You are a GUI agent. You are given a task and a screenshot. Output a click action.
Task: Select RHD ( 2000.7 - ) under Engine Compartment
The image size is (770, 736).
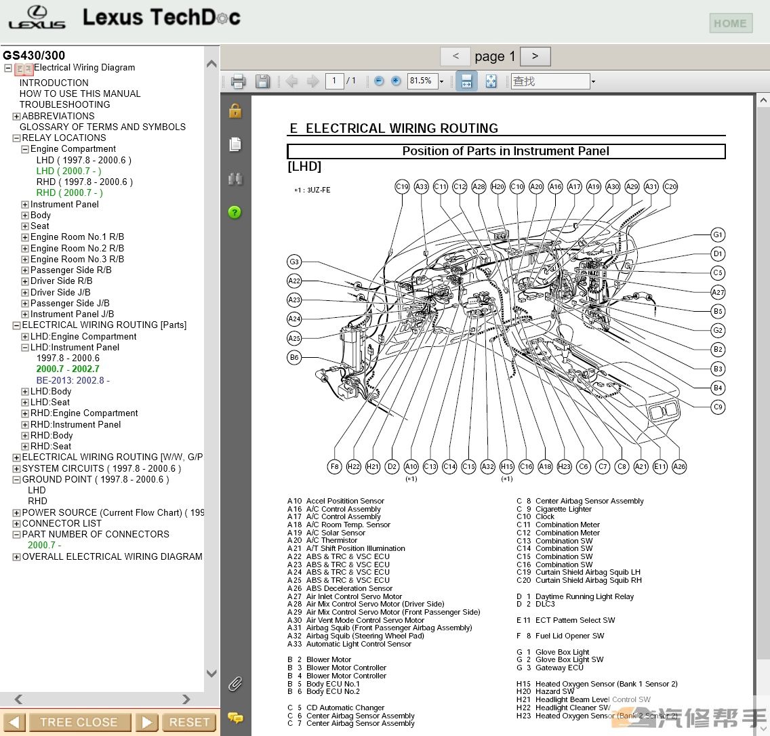[70, 192]
